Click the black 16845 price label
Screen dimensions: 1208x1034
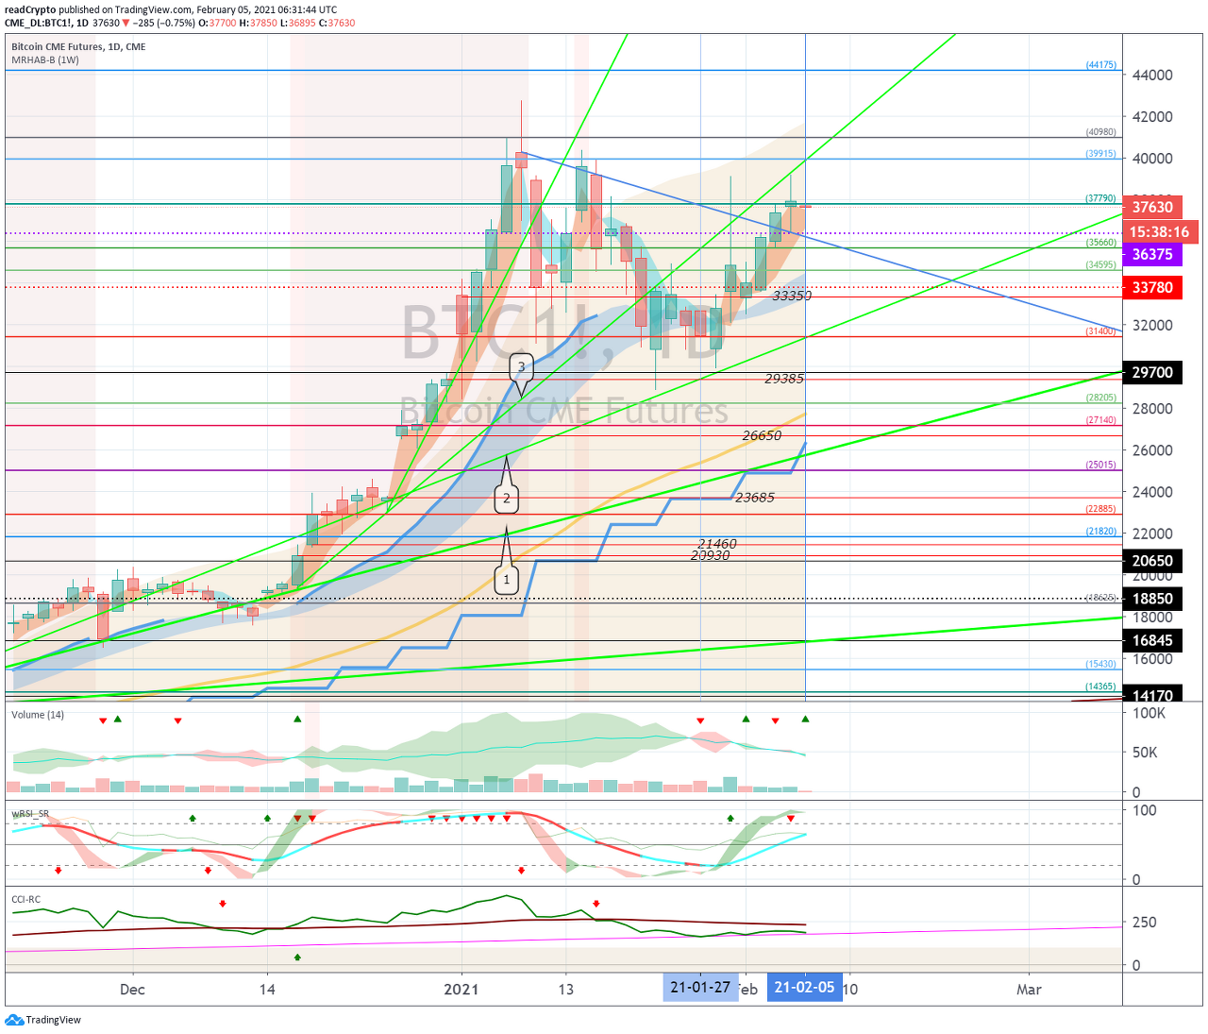(1152, 640)
